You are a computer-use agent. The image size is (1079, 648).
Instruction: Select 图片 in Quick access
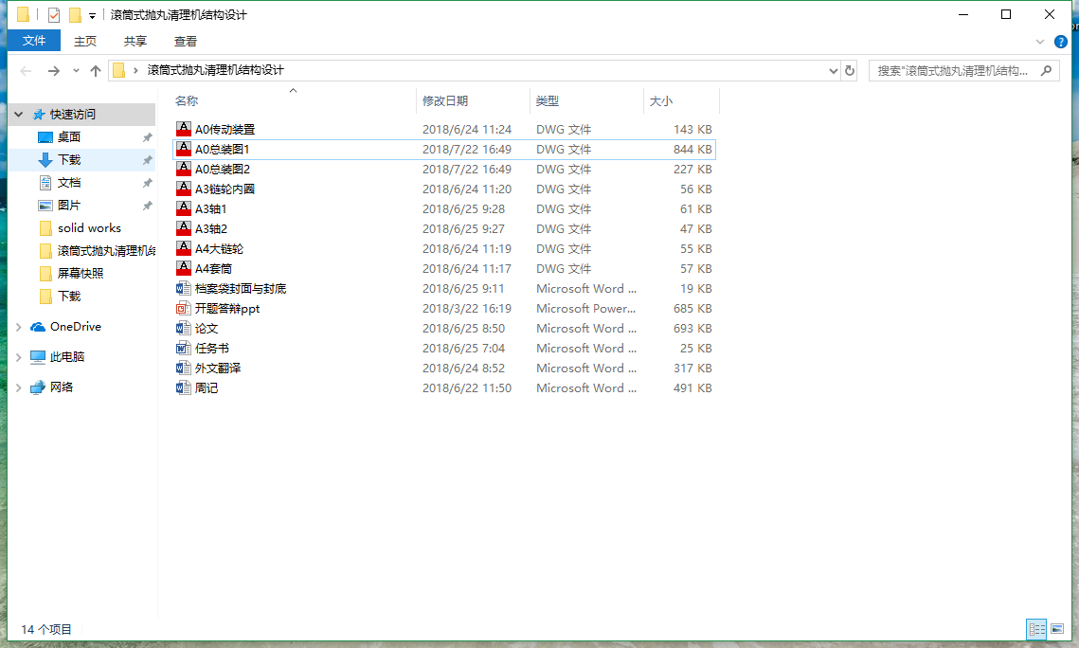click(69, 205)
